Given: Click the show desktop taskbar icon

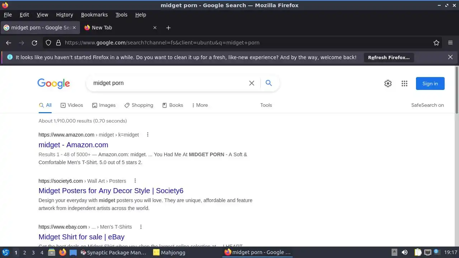Looking at the screenshot, I should coord(73,252).
